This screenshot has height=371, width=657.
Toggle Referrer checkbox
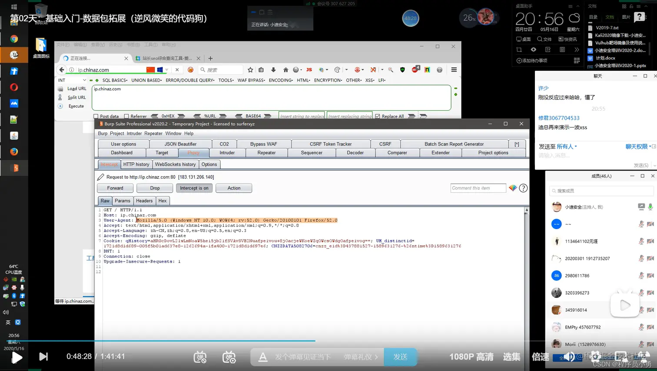pos(126,116)
